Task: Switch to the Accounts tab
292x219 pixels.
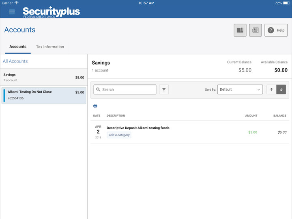Action: pyautogui.click(x=18, y=47)
